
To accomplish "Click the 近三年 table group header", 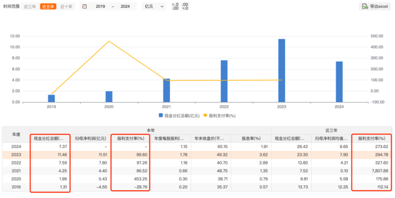I will [331, 131].
